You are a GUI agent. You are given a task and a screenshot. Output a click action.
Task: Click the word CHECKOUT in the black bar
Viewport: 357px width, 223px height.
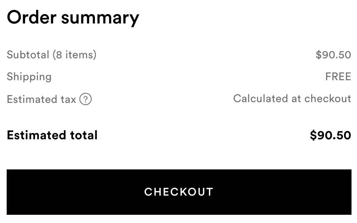click(179, 192)
